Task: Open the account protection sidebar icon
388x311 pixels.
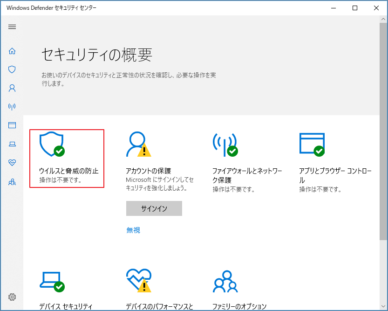Action: [12, 88]
